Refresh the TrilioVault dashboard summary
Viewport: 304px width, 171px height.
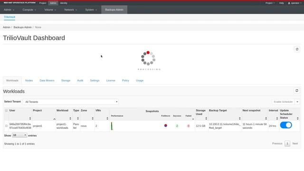click(297, 49)
